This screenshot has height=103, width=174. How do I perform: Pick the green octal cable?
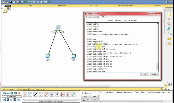[73, 94]
